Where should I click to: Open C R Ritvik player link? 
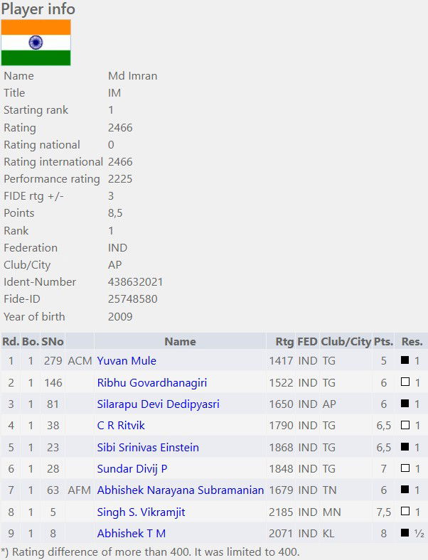[121, 426]
